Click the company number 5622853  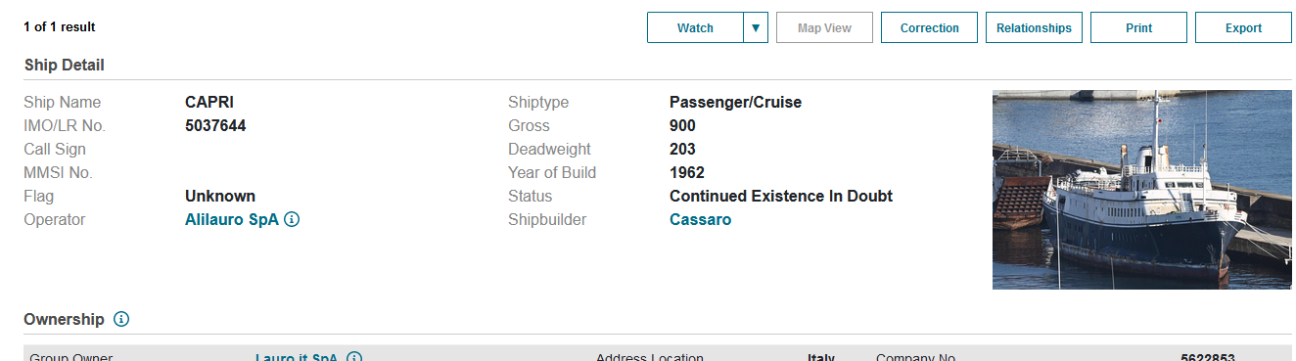1208,357
